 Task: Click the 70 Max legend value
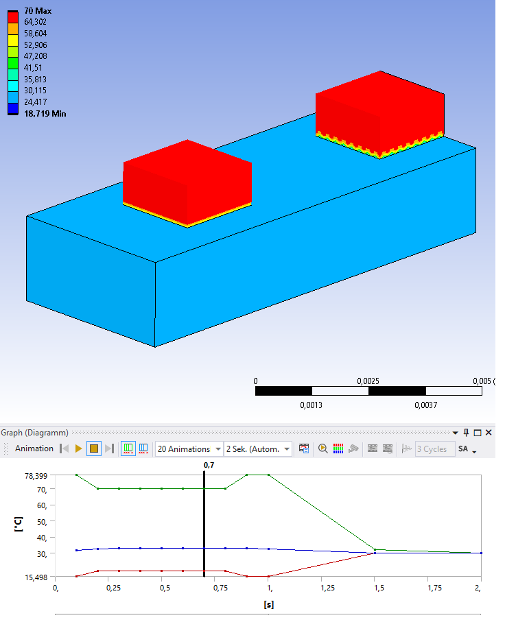[x=38, y=11]
